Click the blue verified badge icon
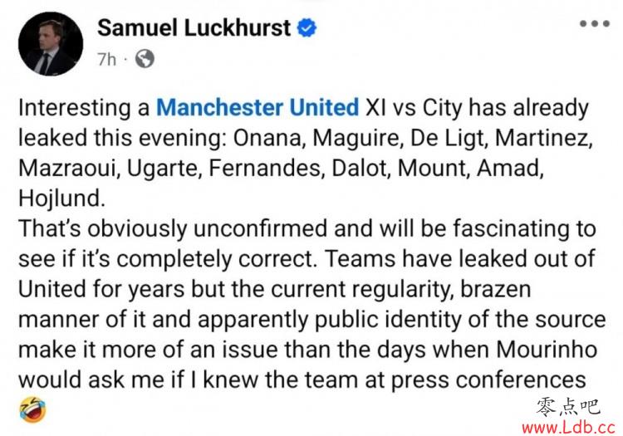 [307, 28]
